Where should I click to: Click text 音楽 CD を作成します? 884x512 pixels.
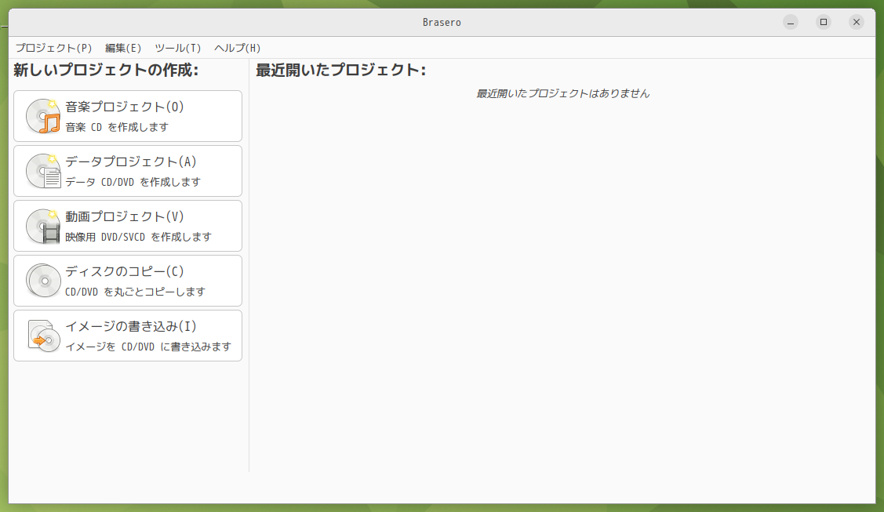click(x=117, y=127)
